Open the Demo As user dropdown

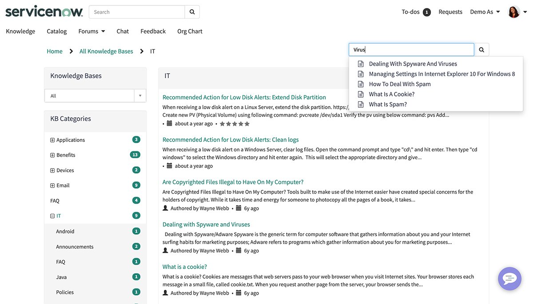click(x=485, y=12)
